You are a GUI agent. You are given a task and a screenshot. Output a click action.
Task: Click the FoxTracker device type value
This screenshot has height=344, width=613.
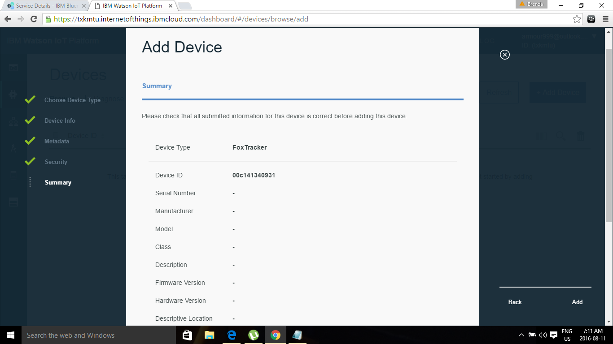[x=250, y=147]
